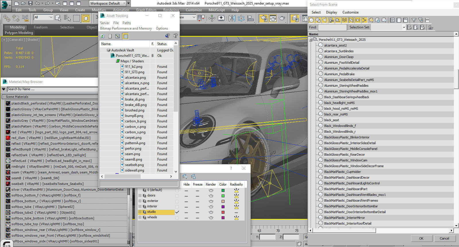Image resolution: width=459 pixels, height=247 pixels.
Task: Click the sphere geometry icon in Select From Scene toolbar
Action: 311,20
